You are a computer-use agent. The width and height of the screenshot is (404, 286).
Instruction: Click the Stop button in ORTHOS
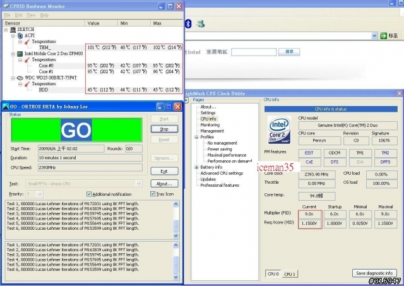[164, 129]
